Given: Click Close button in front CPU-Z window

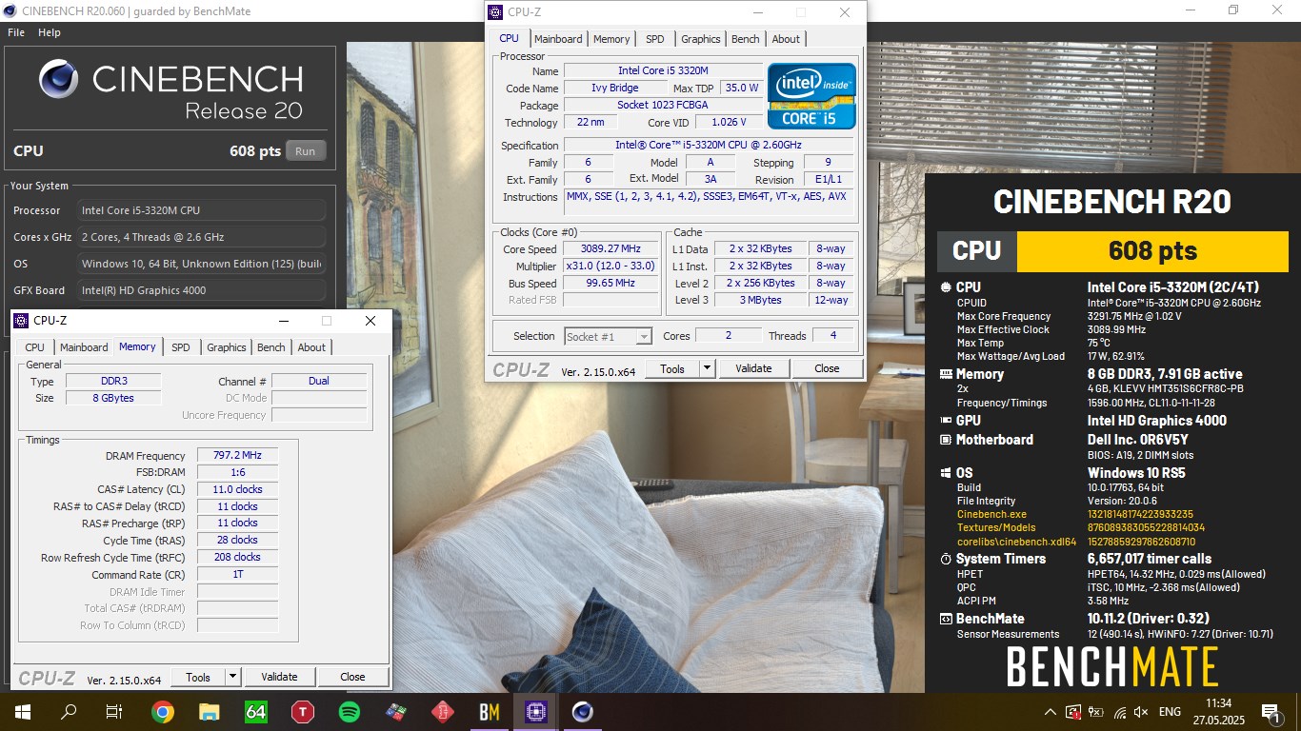Looking at the screenshot, I should [827, 368].
